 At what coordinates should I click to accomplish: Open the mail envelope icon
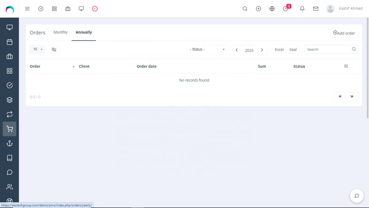click(316, 9)
